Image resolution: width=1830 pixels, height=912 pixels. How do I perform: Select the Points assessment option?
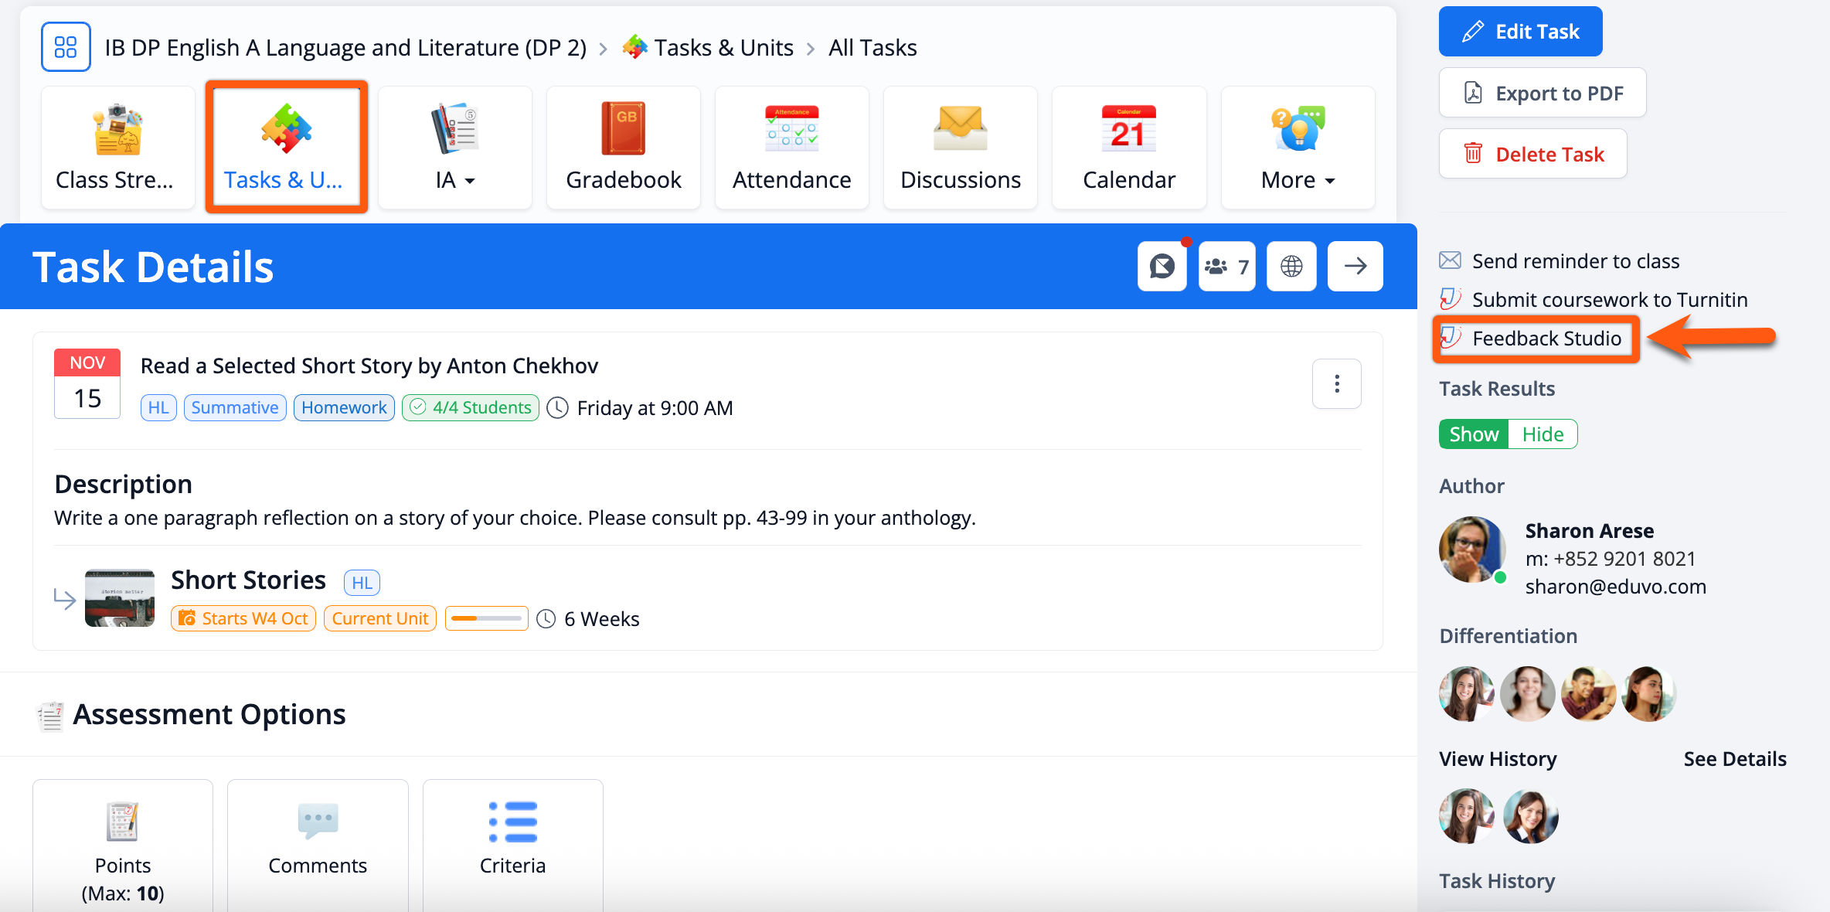(x=123, y=846)
